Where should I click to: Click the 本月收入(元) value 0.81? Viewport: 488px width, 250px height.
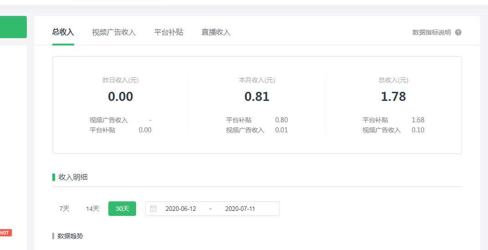tap(257, 97)
